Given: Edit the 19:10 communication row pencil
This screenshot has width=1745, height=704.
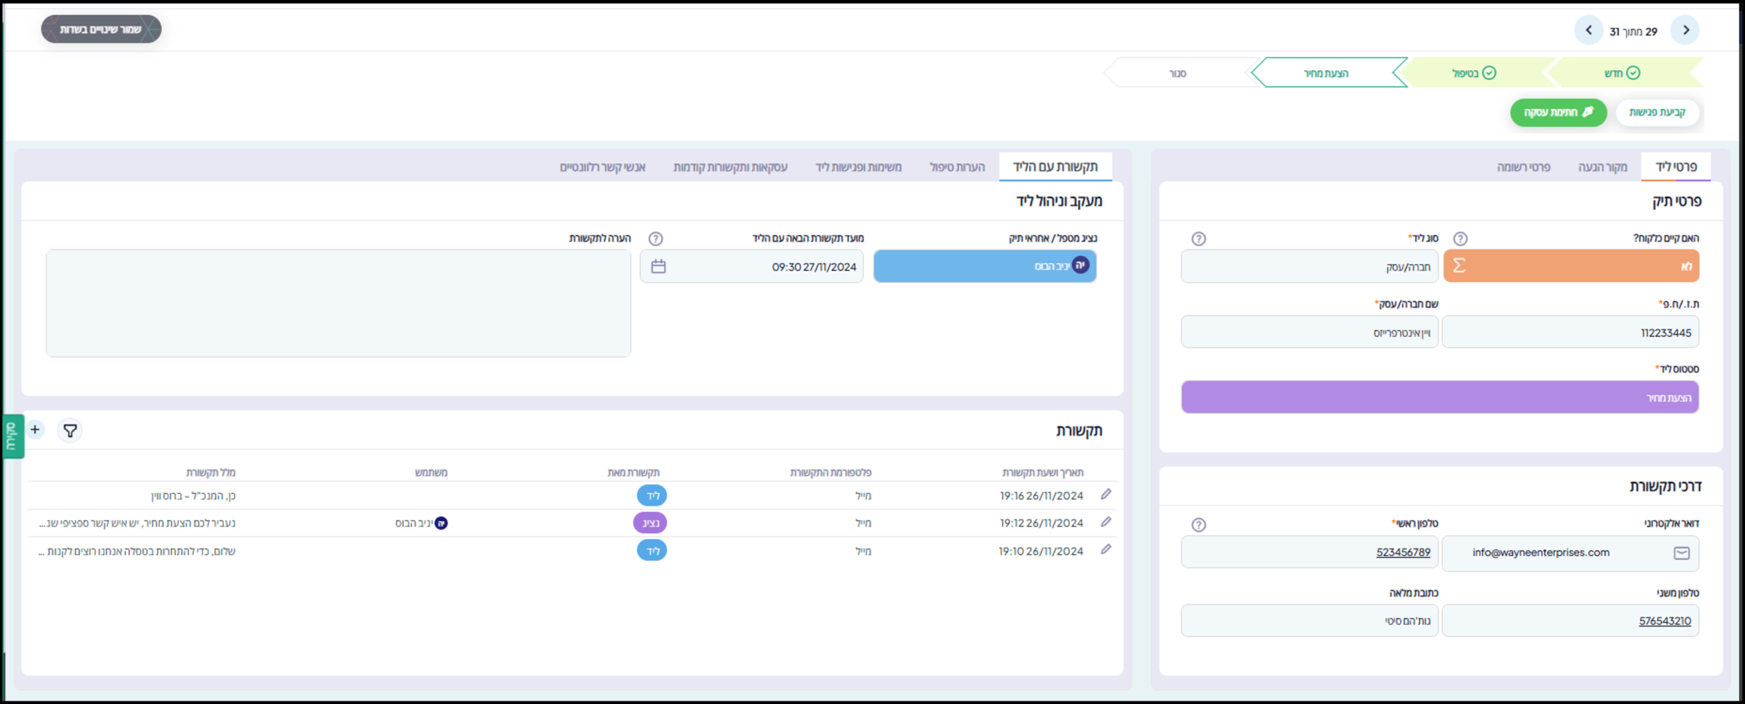Looking at the screenshot, I should 1106,549.
